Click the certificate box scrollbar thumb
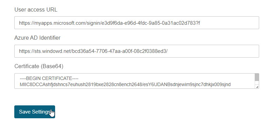 [x=257, y=77]
